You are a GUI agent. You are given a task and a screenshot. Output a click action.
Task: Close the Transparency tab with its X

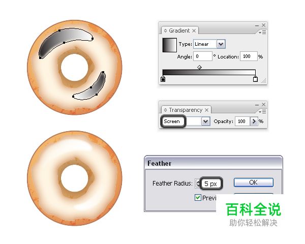pyautogui.click(x=206, y=110)
